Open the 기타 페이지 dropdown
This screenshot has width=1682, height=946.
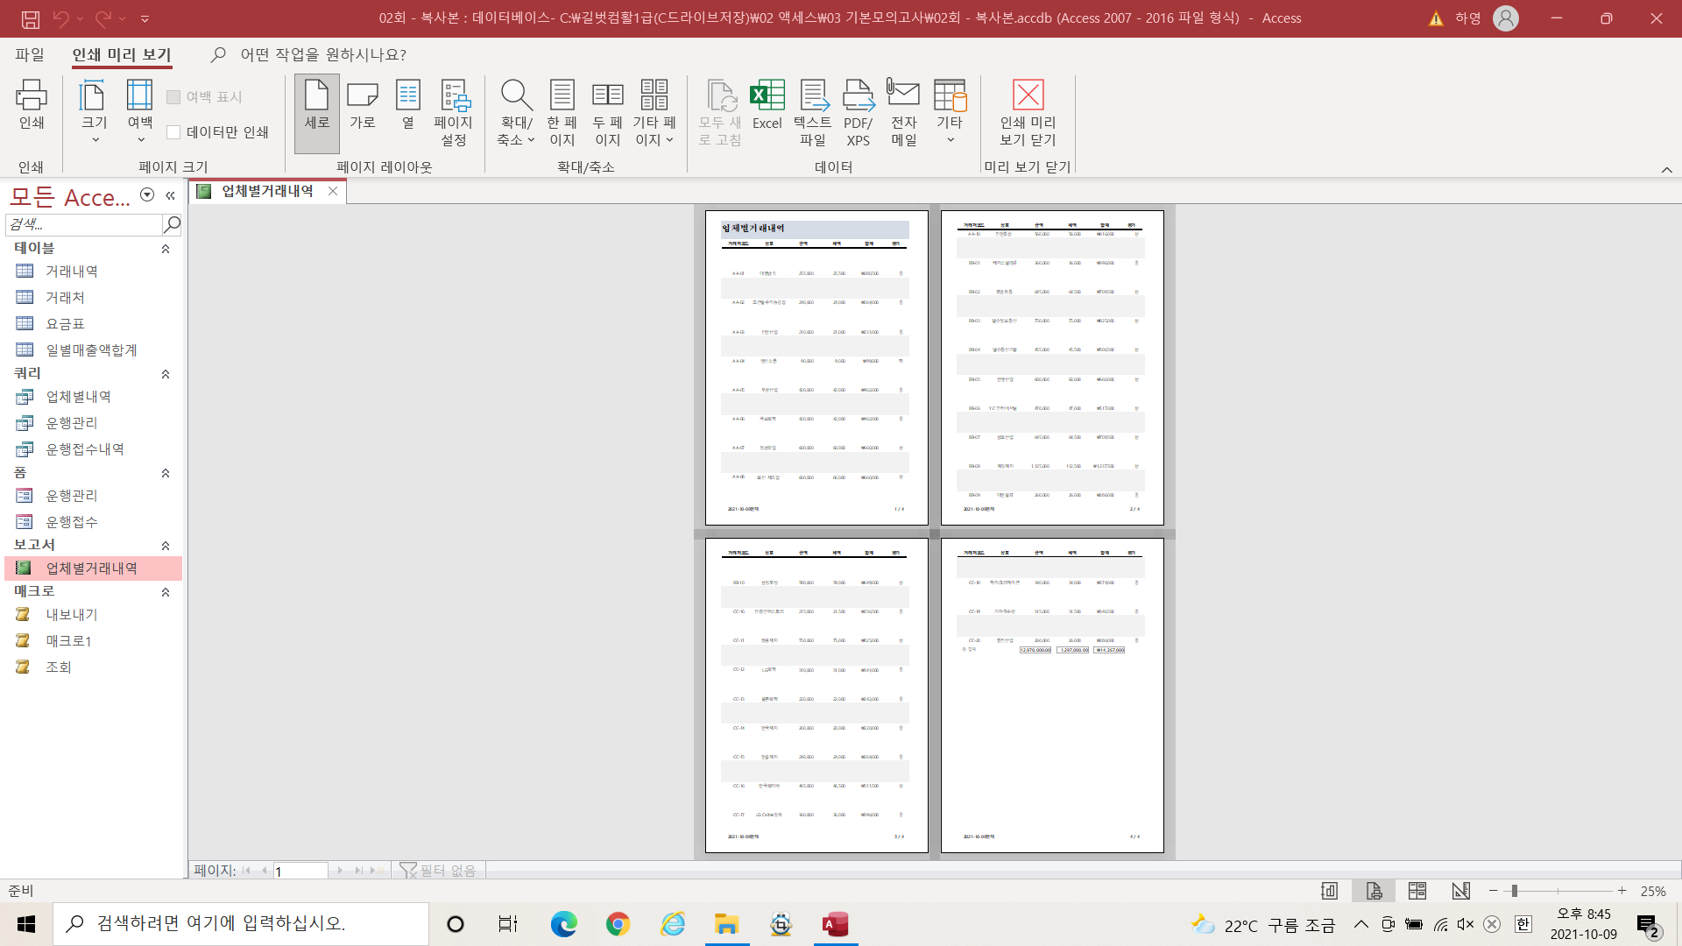point(654,112)
